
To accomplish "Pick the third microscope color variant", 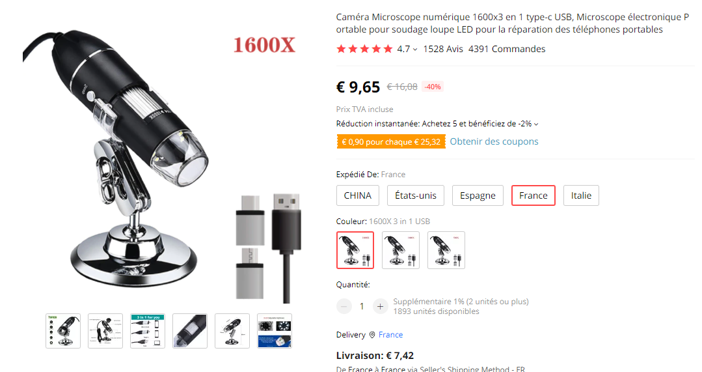I will (x=446, y=250).
